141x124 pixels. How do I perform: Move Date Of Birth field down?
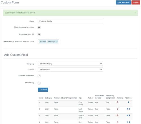tap(129, 116)
